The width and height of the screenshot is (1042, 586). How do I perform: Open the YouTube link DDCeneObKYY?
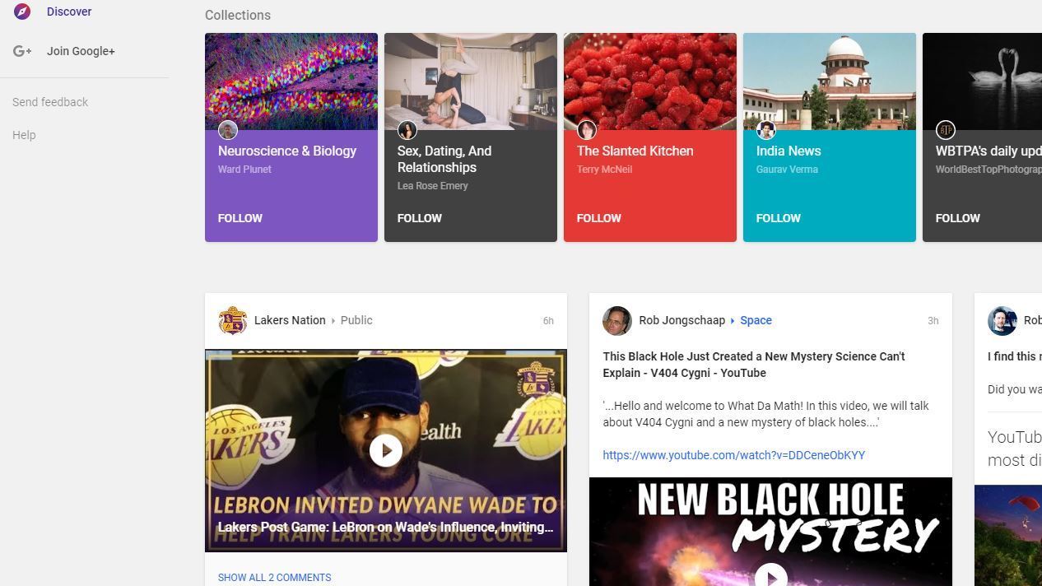pyautogui.click(x=734, y=455)
